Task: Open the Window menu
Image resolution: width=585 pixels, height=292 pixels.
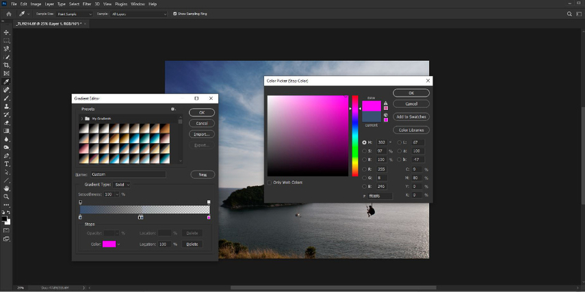Action: [x=138, y=3]
